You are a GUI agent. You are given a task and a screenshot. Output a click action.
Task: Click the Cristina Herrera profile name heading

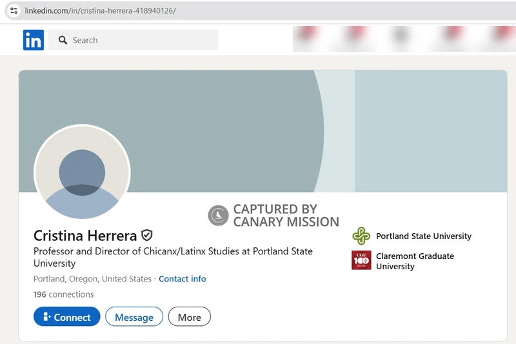coord(85,236)
